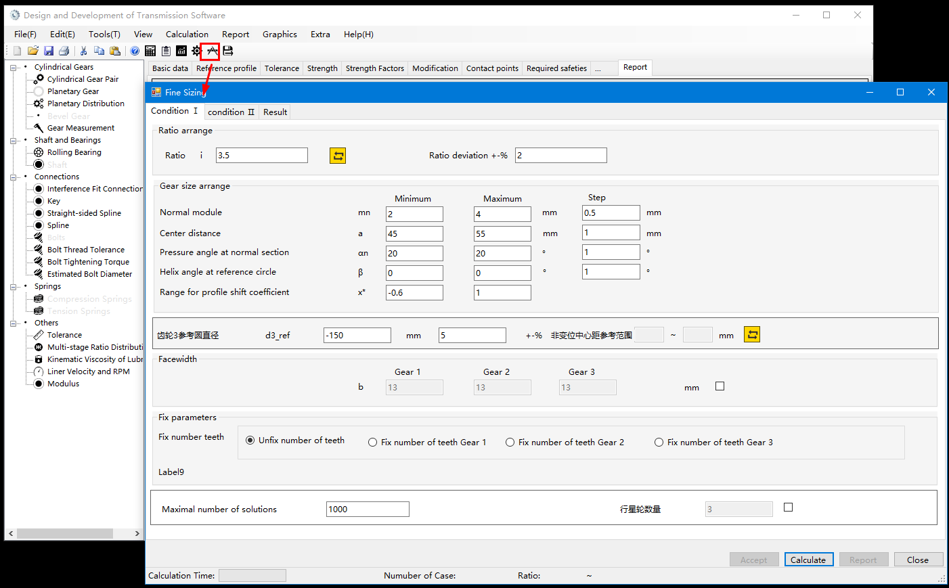The width and height of the screenshot is (949, 588).
Task: Select Planetary Gear tree item
Action: point(73,91)
